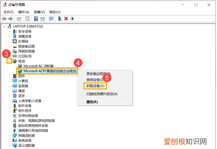Expand the 处理器 category

10,41
